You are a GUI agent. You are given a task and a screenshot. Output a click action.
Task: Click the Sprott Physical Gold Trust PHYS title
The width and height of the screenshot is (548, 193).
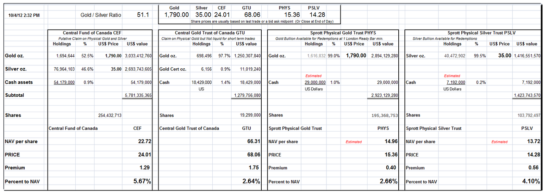(x=343, y=33)
